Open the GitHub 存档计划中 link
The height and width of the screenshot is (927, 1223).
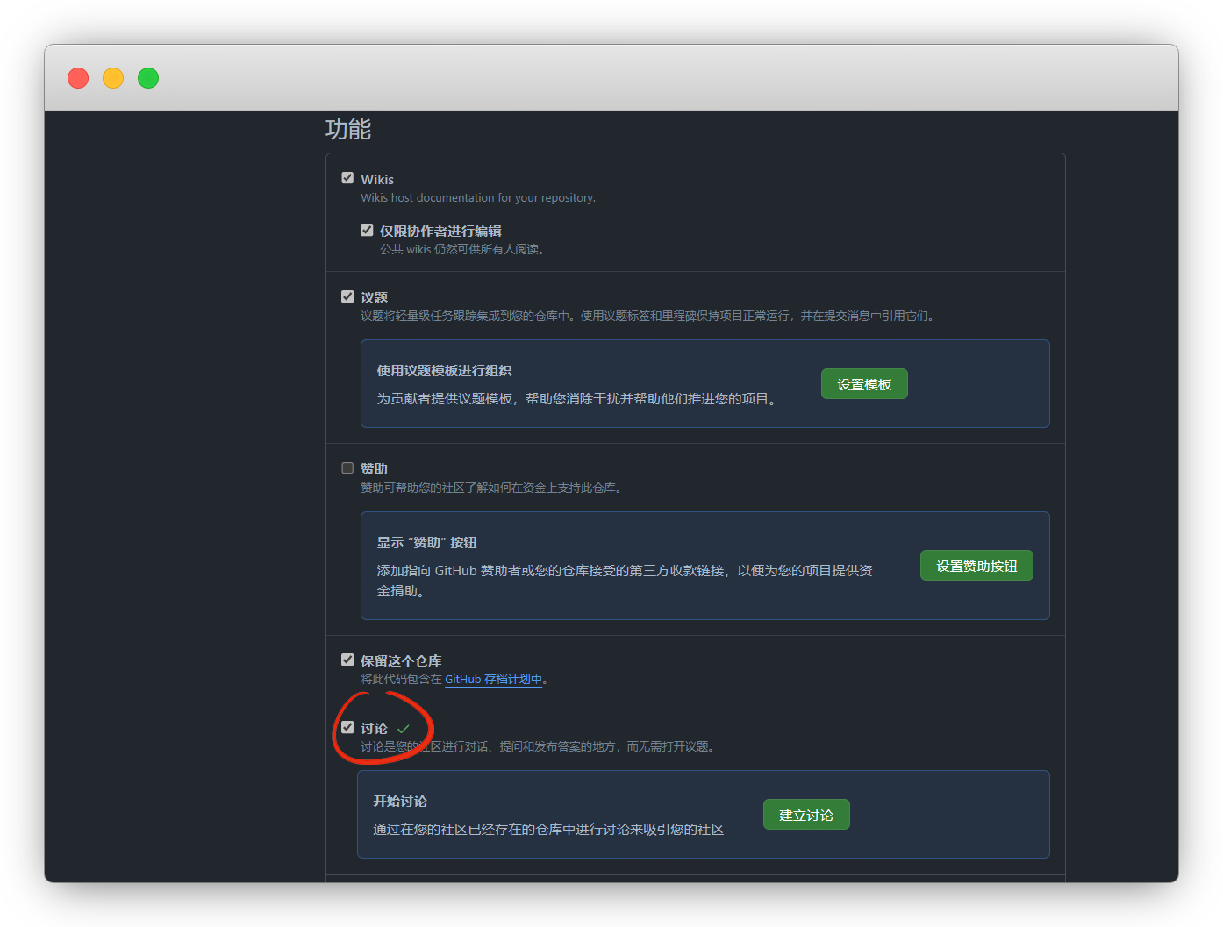point(493,680)
